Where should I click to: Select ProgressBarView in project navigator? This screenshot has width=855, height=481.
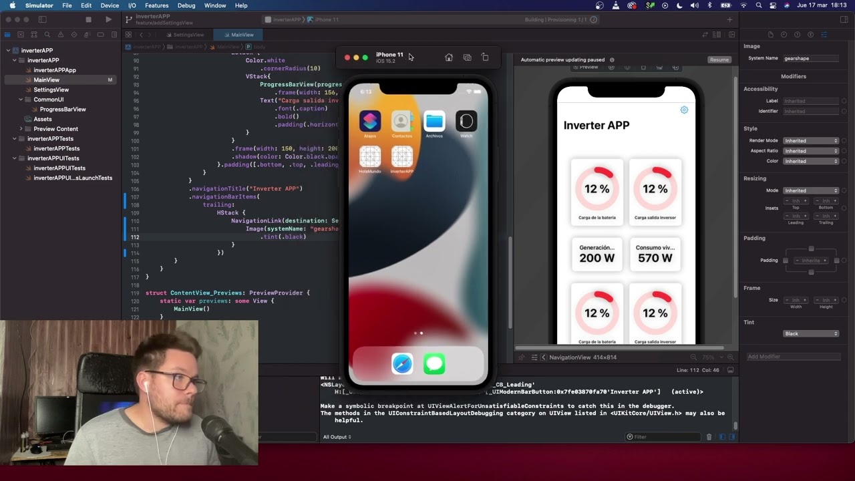pos(63,110)
